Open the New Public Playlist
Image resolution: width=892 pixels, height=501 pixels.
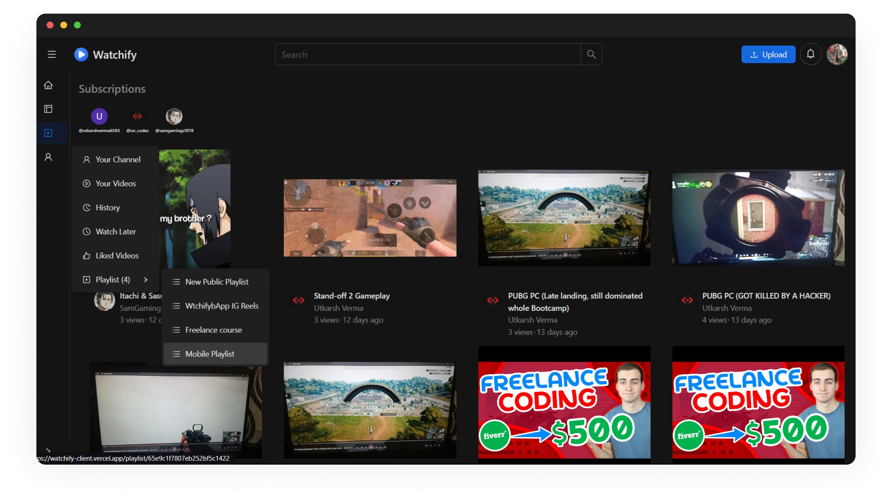tap(215, 282)
